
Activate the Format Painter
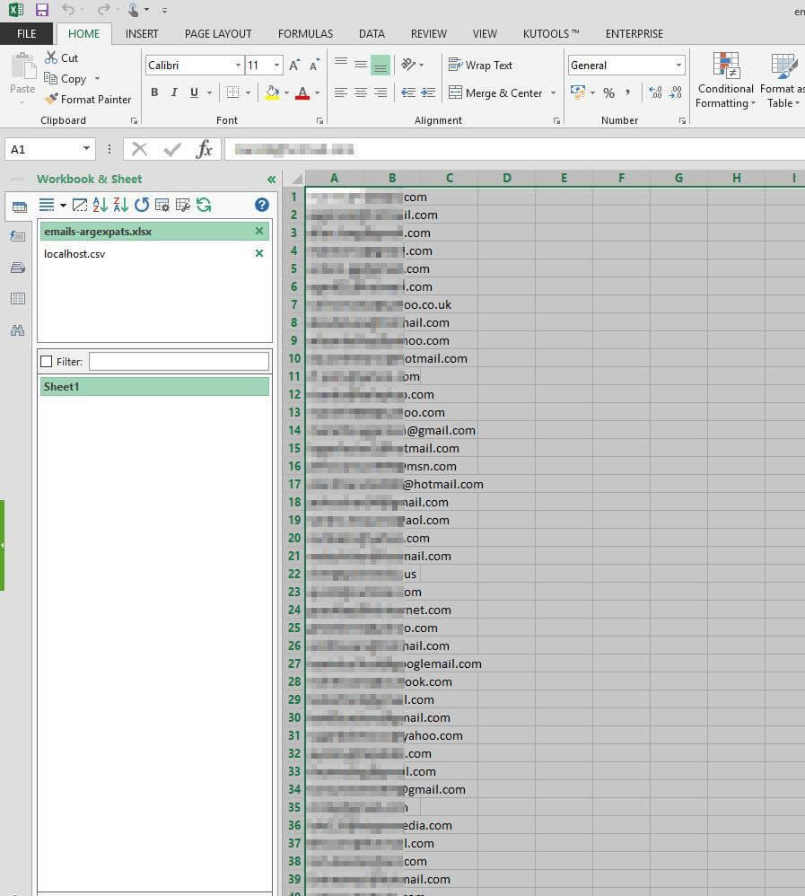point(88,100)
